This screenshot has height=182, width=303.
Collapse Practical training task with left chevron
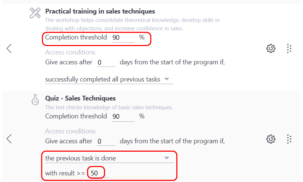click(9, 48)
